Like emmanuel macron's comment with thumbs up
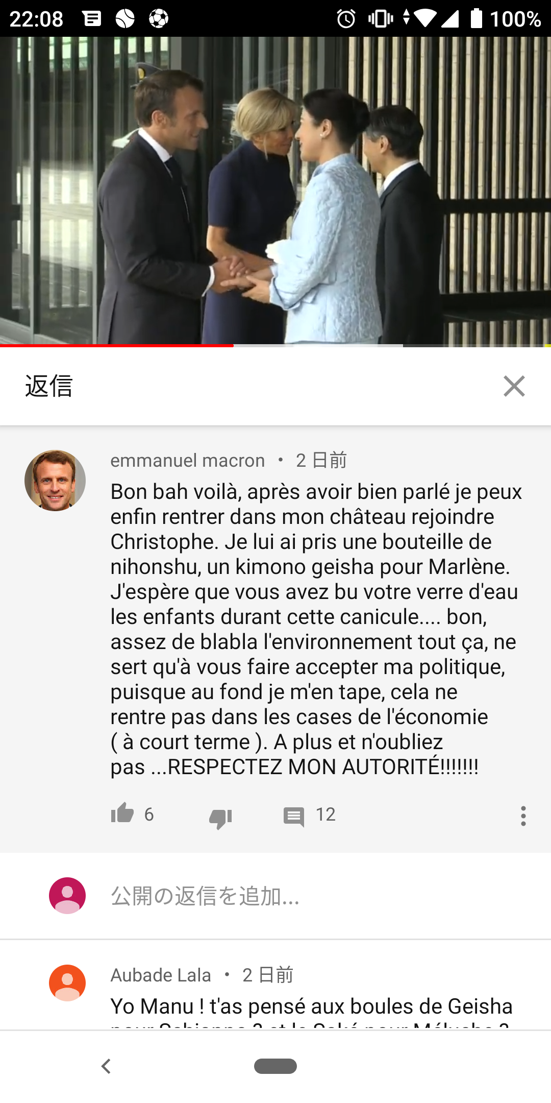Screen dimensions: 551x1103 click(122, 813)
